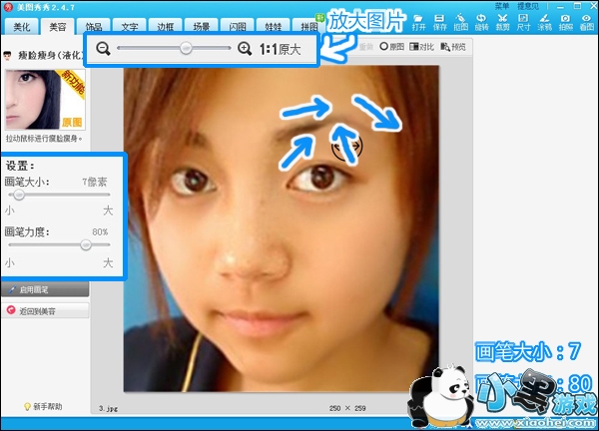
Task: Click the 7像素 brush size value
Action: 95,183
